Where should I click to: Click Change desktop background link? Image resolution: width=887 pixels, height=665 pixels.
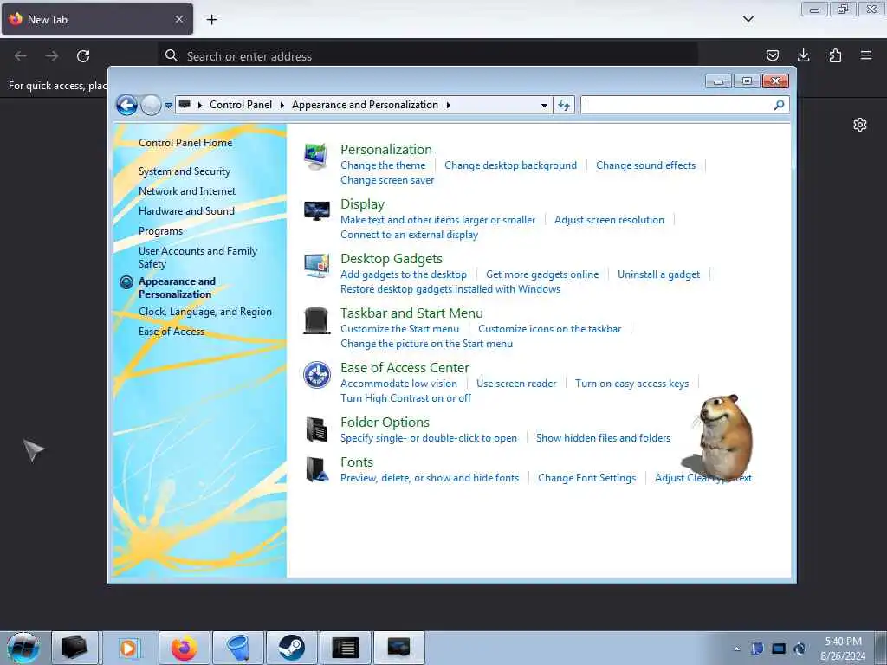click(x=511, y=165)
